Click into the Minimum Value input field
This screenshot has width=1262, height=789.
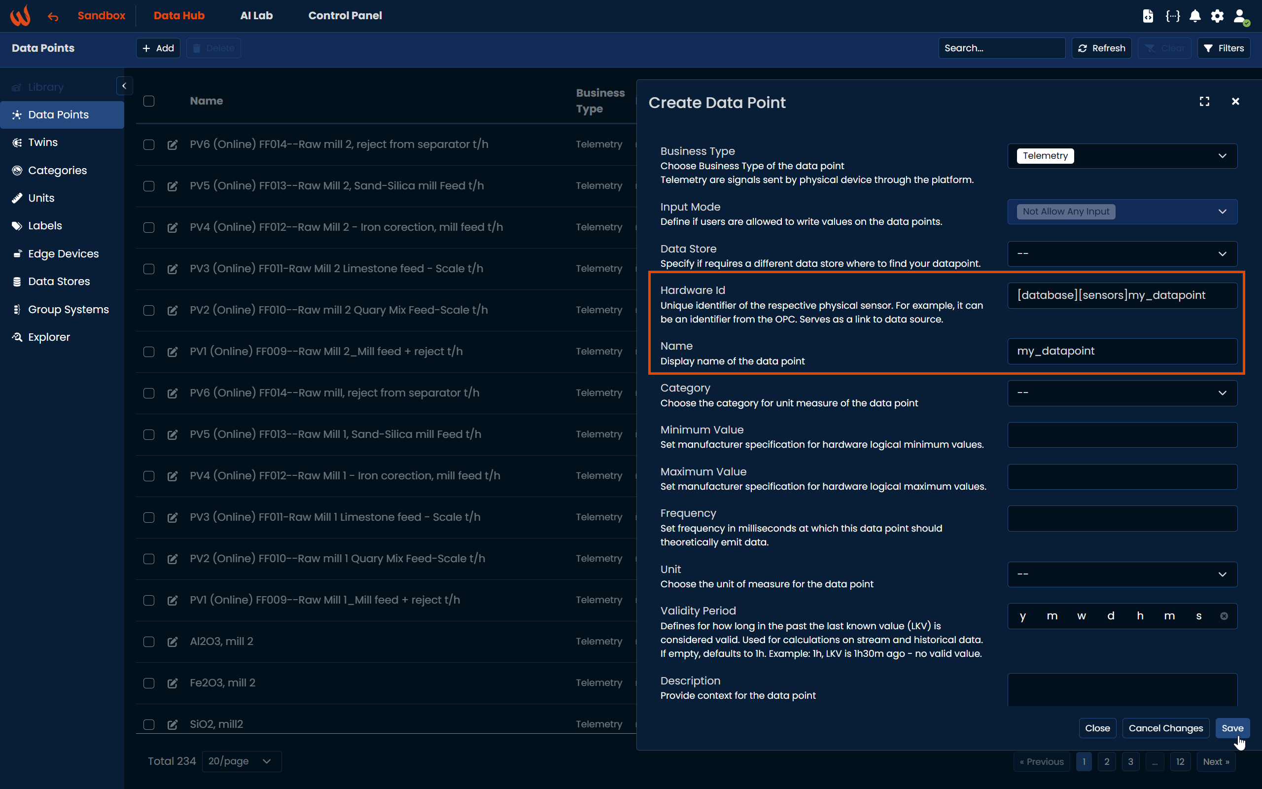(1122, 434)
